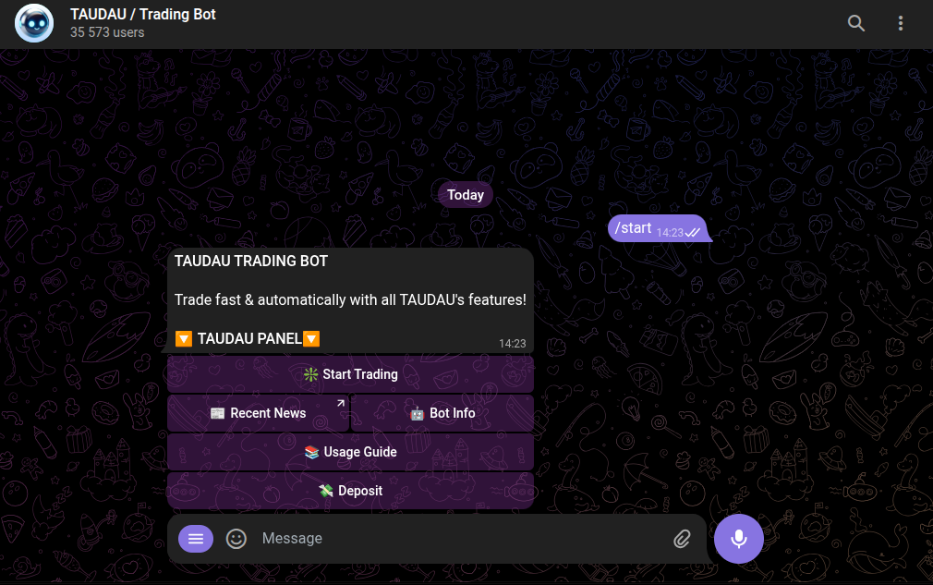Start voice recording with the microphone button
Screen dimensions: 933x585
(738, 539)
